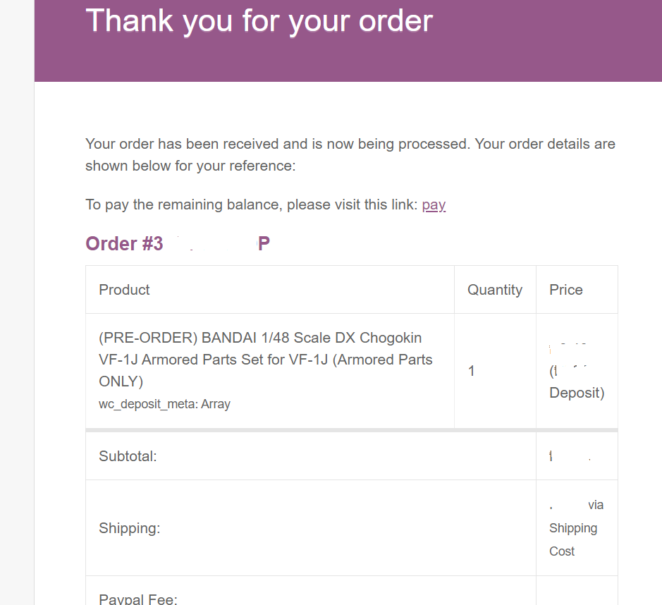Click the Product column header

pos(124,290)
